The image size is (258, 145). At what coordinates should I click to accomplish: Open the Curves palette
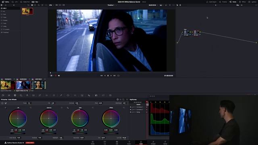[40, 95]
